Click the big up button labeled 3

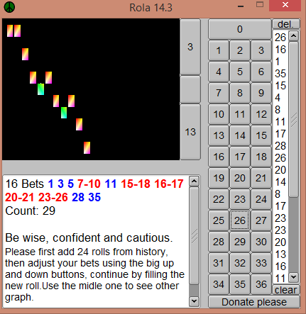click(x=190, y=47)
